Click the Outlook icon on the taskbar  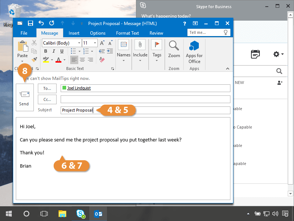[98, 214]
